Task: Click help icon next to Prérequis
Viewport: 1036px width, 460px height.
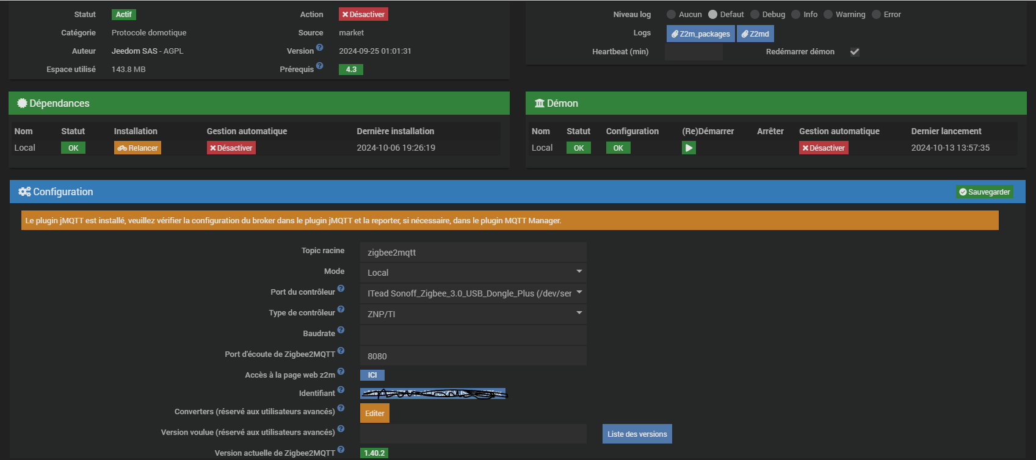Action: click(319, 66)
